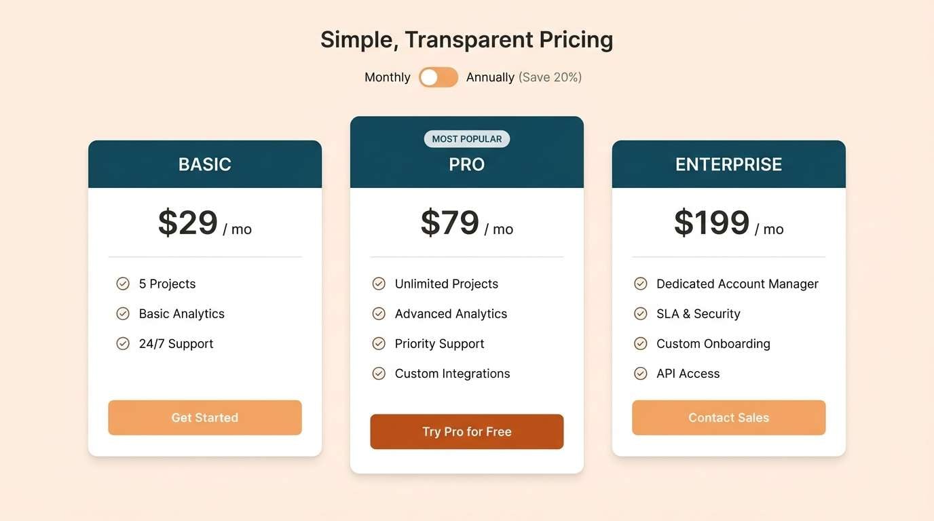Screen dimensions: 934x521
Task: Toggle the billing switch to Annually
Action: point(438,77)
